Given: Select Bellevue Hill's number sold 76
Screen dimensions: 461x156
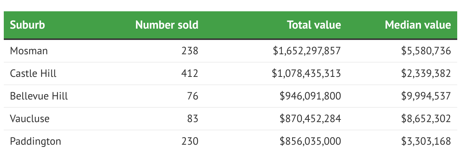Looking at the screenshot, I should click(193, 96).
